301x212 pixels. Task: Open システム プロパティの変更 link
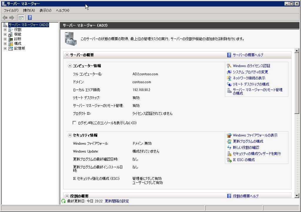250,72
